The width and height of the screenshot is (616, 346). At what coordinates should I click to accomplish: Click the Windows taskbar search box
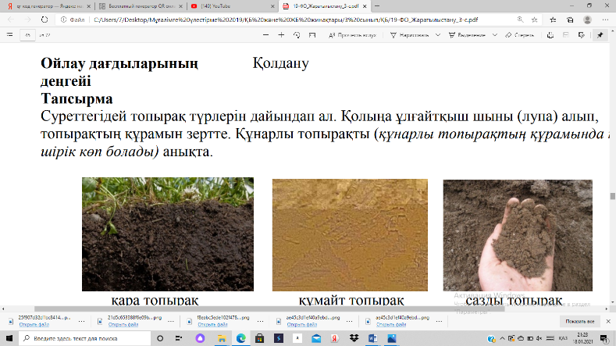click(x=84, y=338)
